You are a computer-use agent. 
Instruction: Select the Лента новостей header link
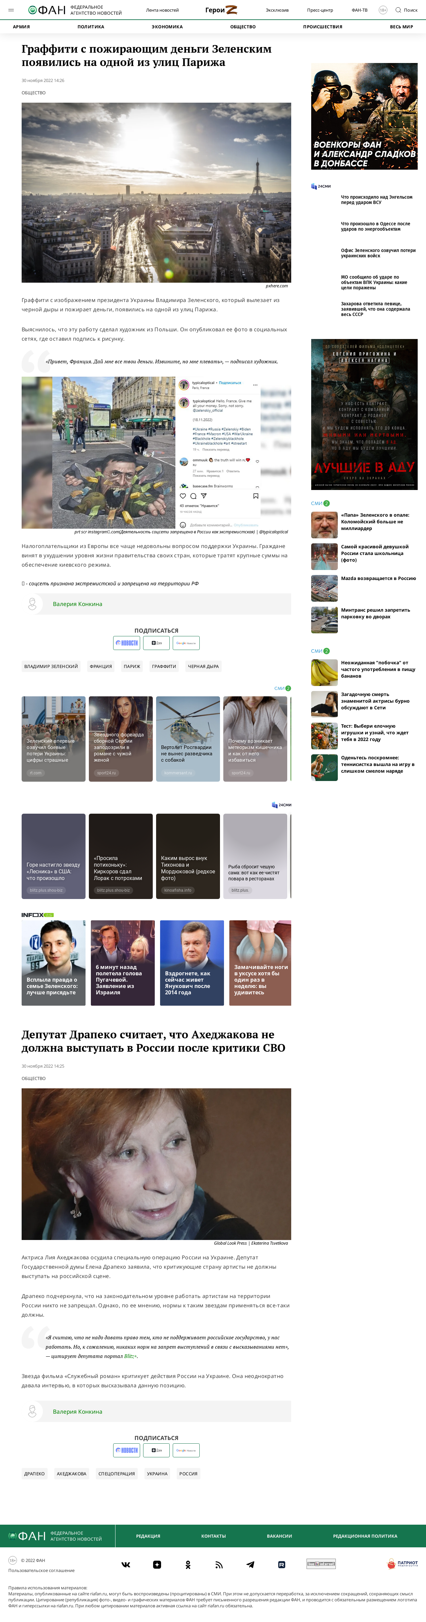(x=162, y=10)
